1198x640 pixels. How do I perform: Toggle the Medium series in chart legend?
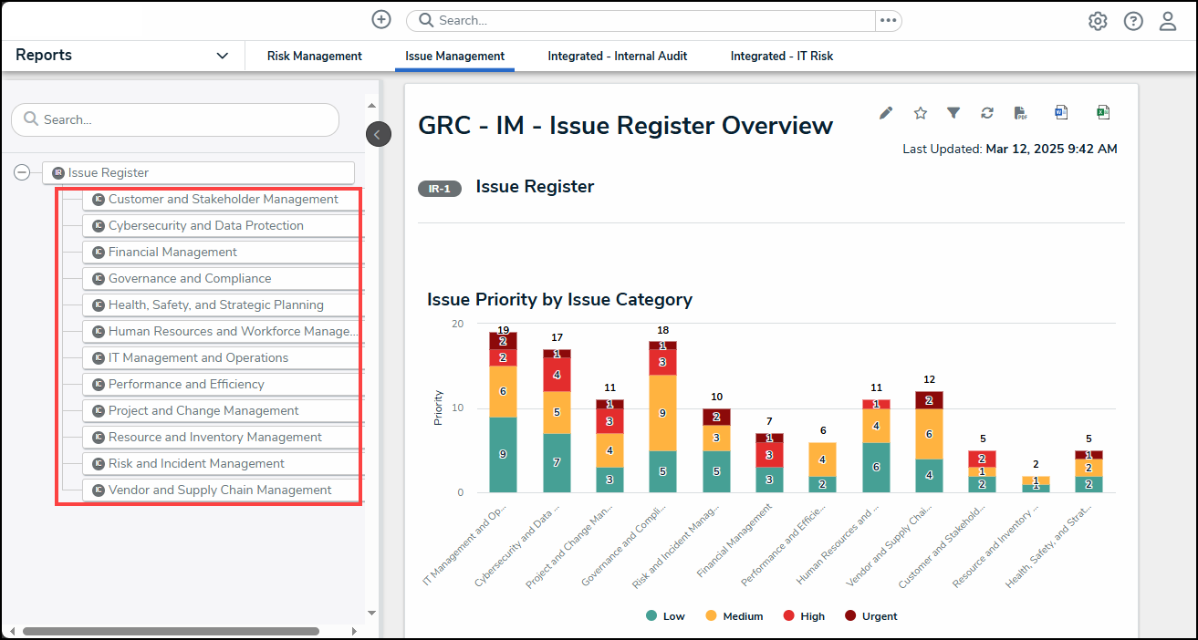click(734, 616)
